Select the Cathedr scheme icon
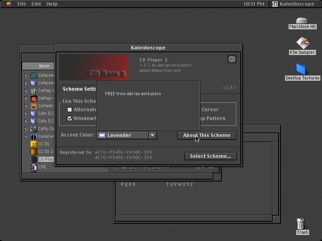322x241 pixels. (34, 106)
